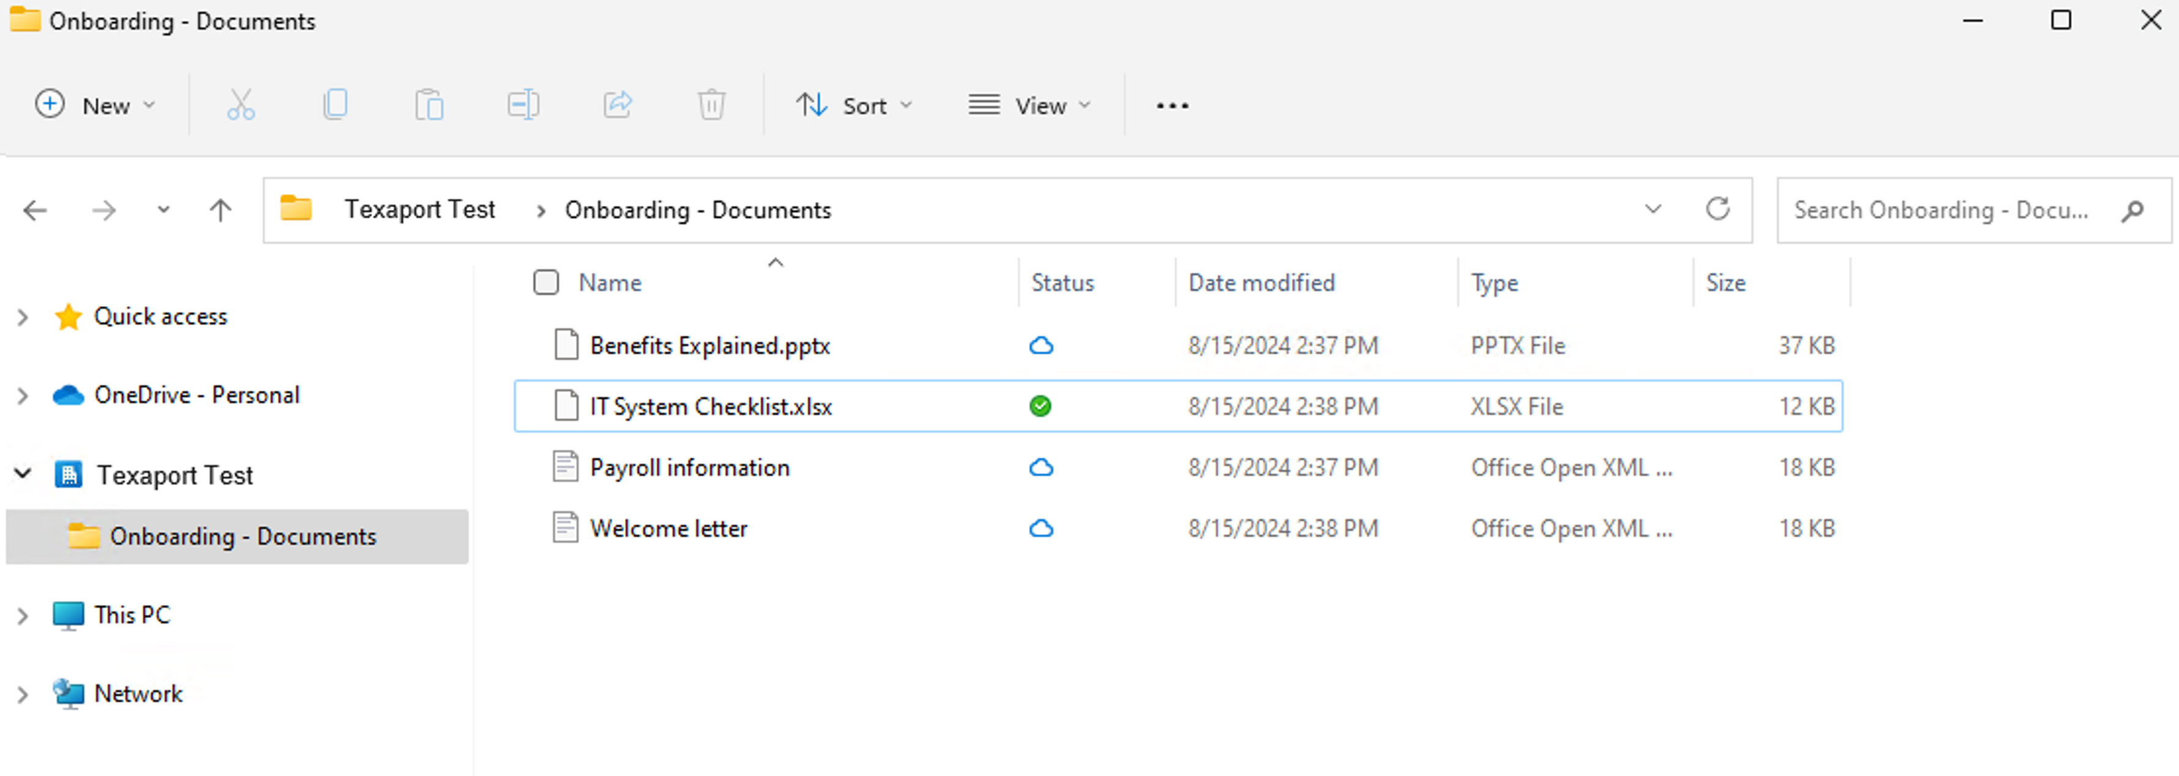The width and height of the screenshot is (2179, 776).
Task: Click the cloud status icon for Payroll information
Action: coord(1041,467)
